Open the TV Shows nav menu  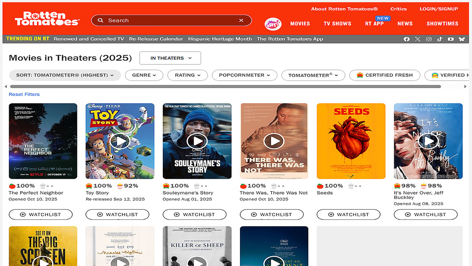coord(337,24)
